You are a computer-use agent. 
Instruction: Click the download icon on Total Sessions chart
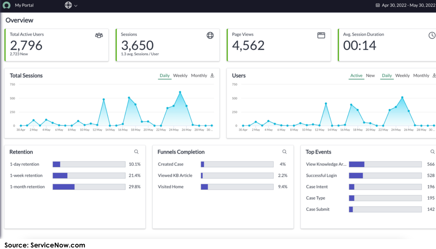(x=212, y=75)
